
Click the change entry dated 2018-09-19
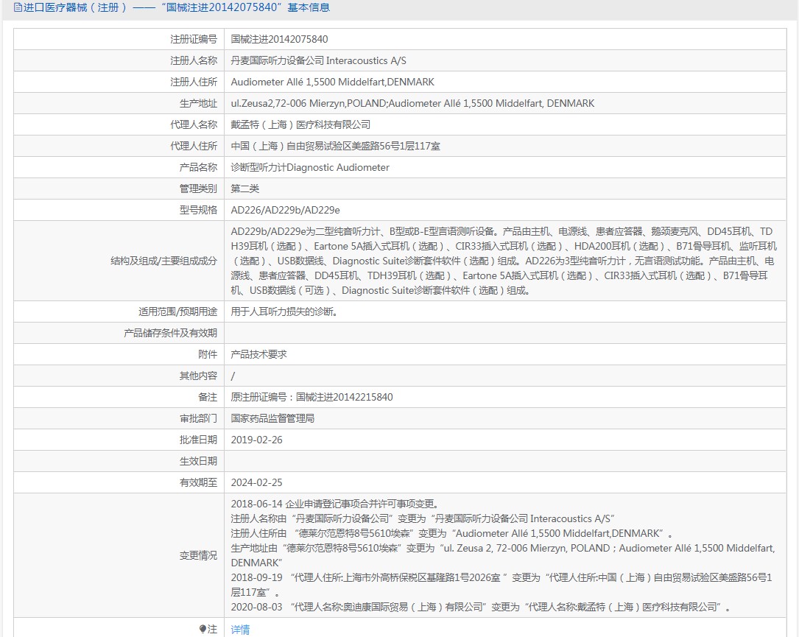point(502,585)
